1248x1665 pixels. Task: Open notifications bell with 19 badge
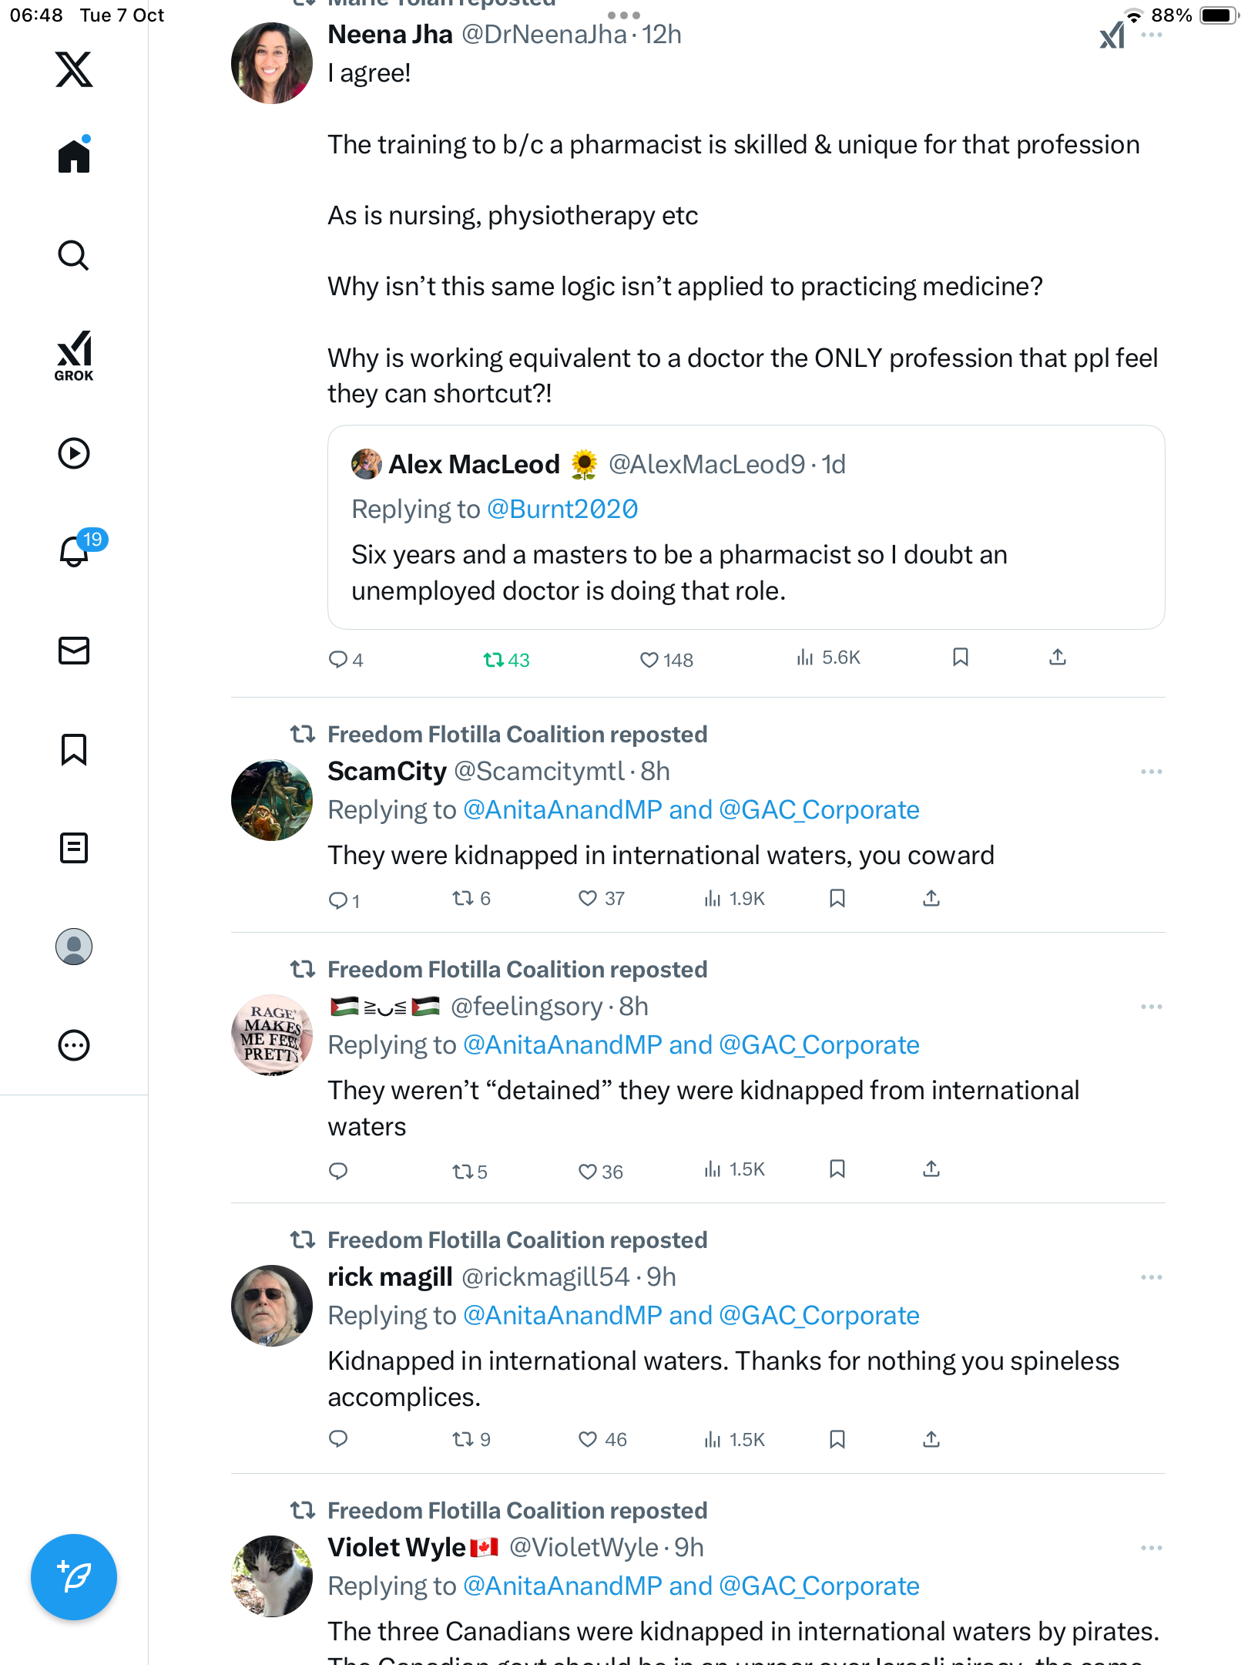[x=75, y=551]
